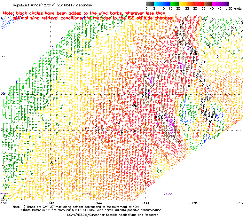This screenshot has height=220, width=243.
Task: Click the latitude label '32'
Action: [3, 165]
